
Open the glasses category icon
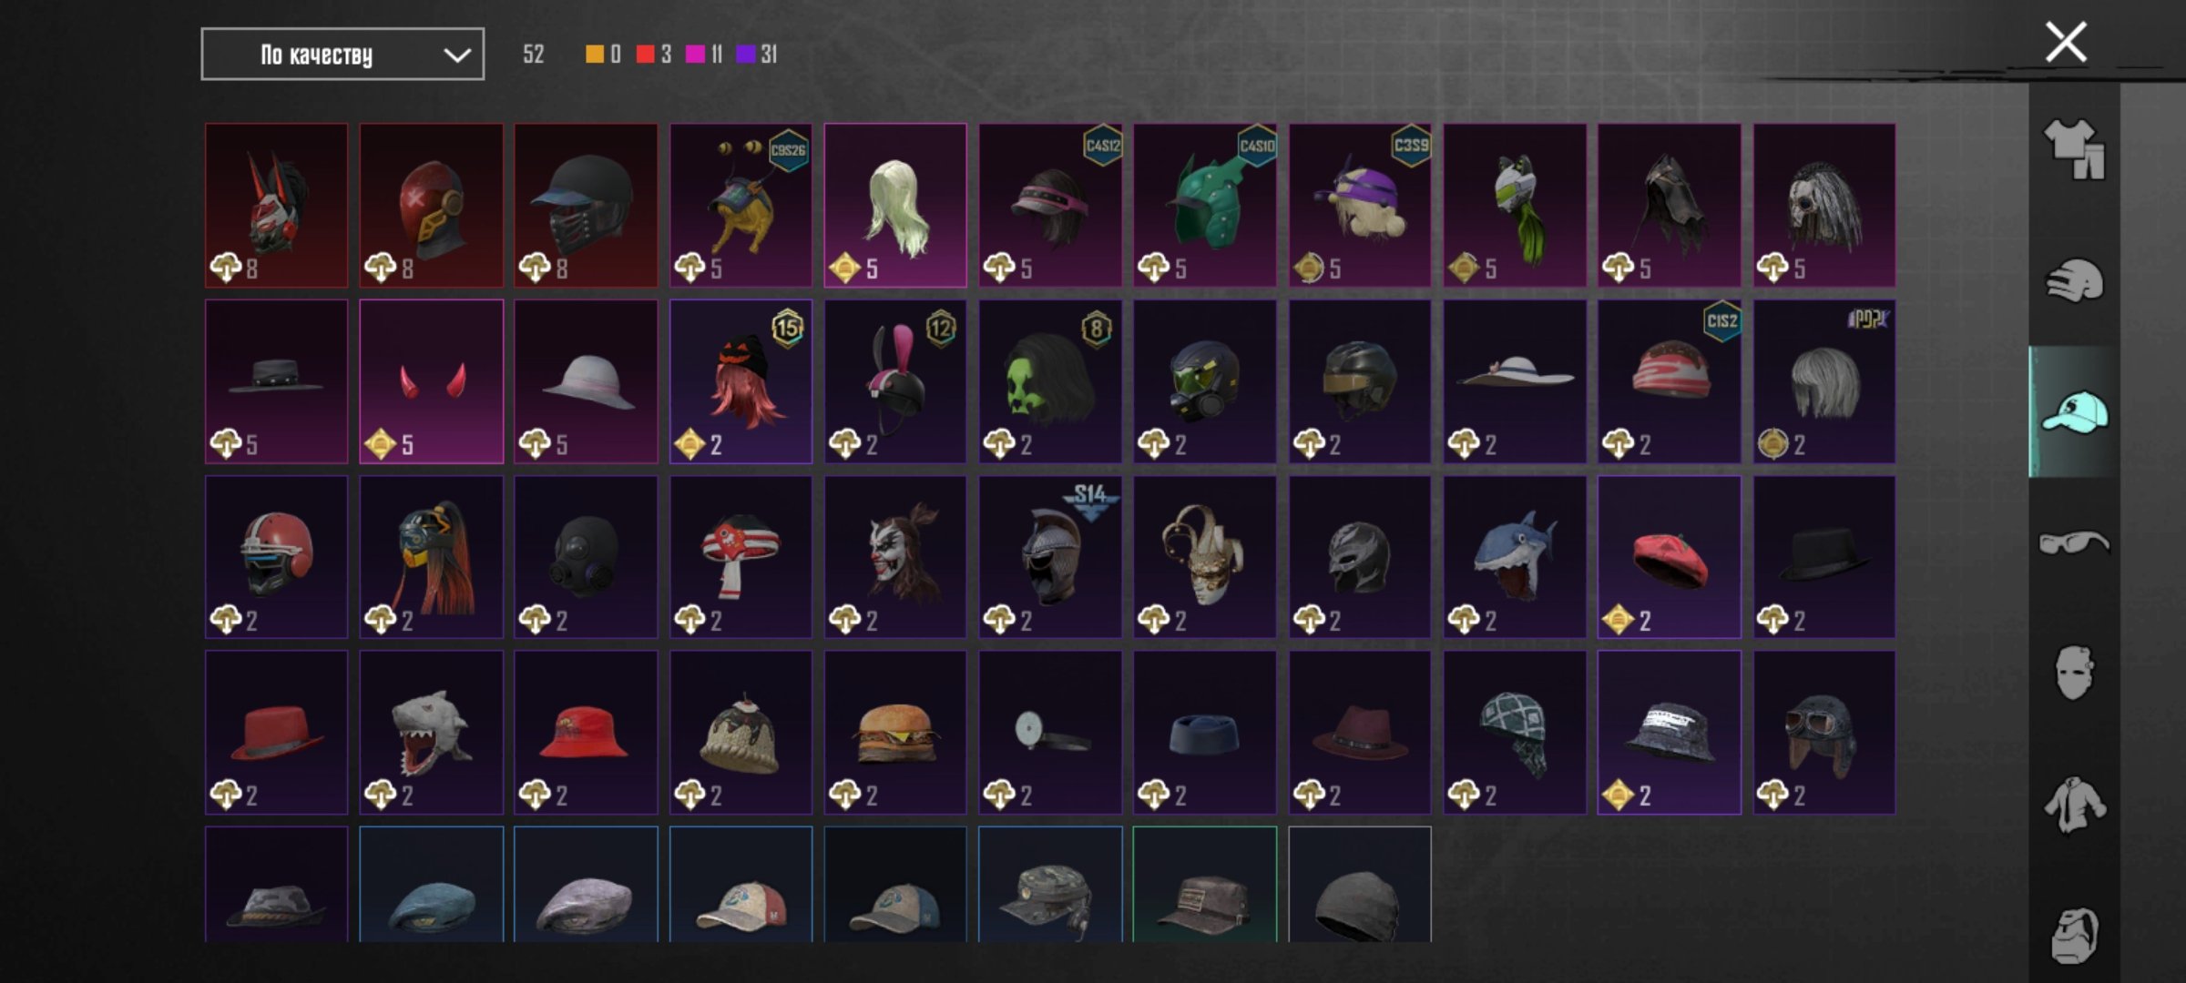click(2074, 542)
